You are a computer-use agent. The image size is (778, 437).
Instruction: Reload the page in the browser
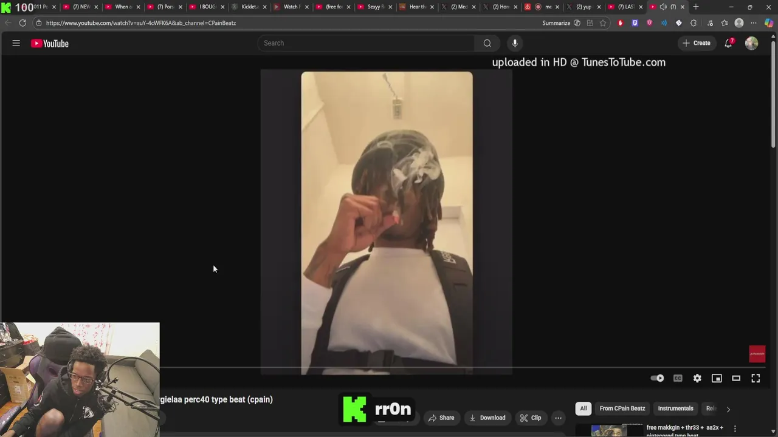(x=22, y=23)
